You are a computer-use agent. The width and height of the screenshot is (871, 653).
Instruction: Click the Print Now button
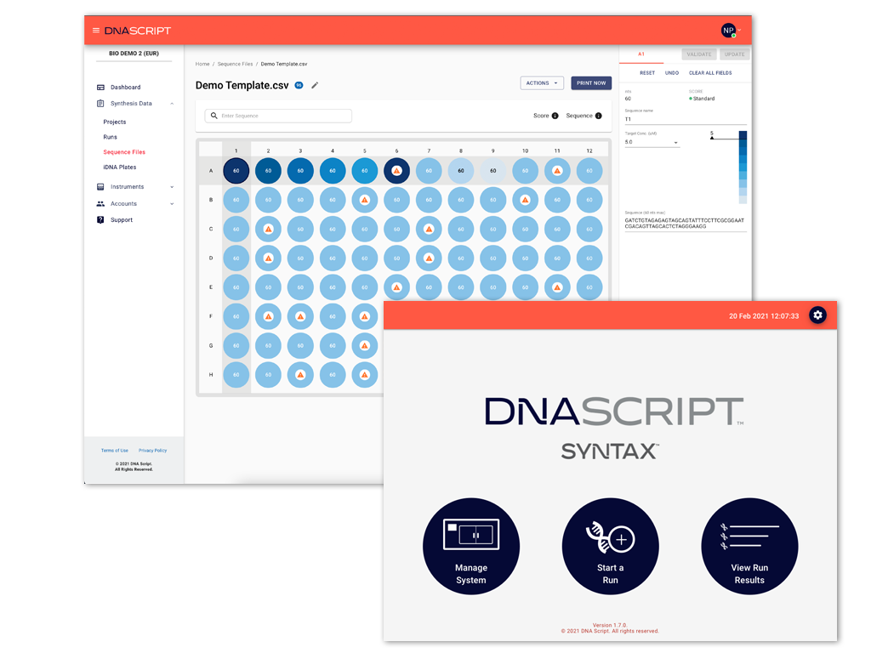pyautogui.click(x=591, y=83)
